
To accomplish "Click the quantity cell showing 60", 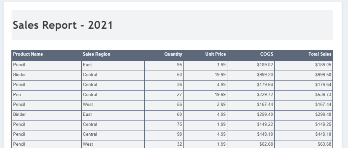I will [179, 114].
